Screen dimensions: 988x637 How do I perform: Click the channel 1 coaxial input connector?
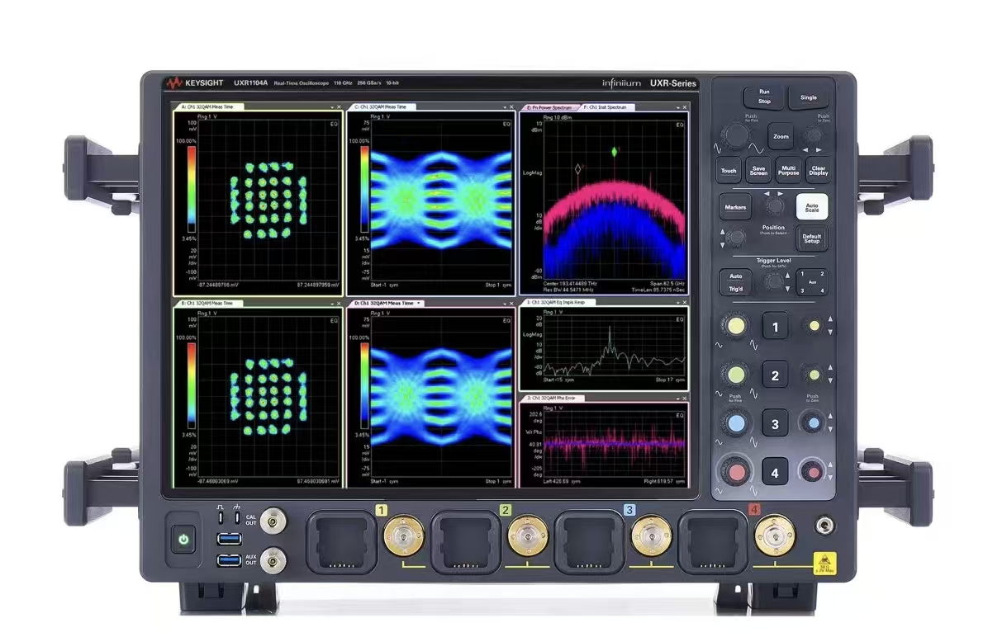403,536
